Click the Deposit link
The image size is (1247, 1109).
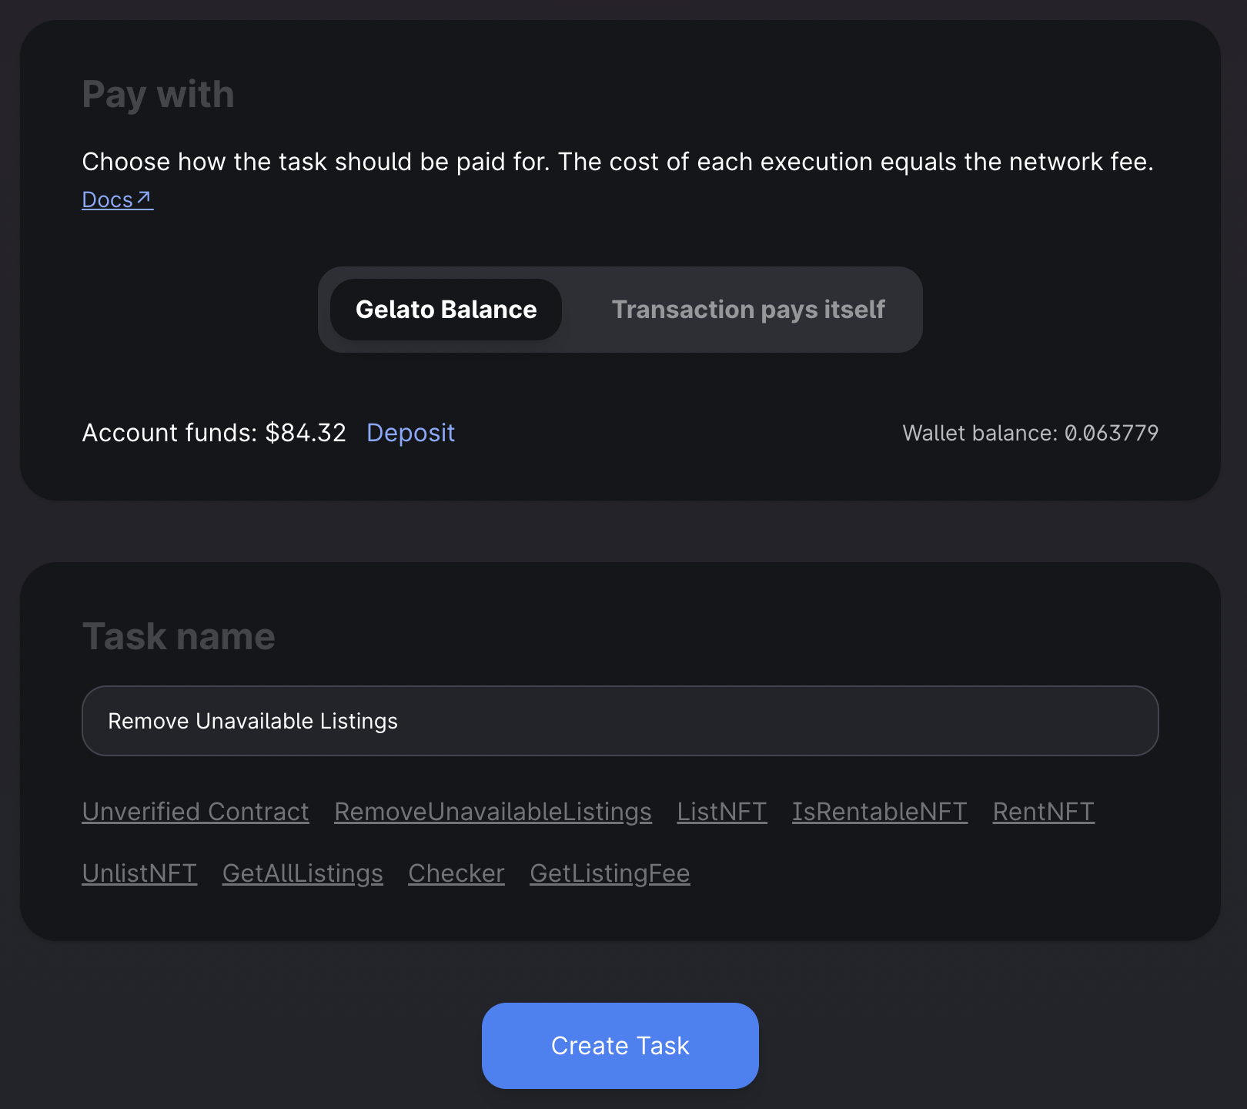[410, 433]
